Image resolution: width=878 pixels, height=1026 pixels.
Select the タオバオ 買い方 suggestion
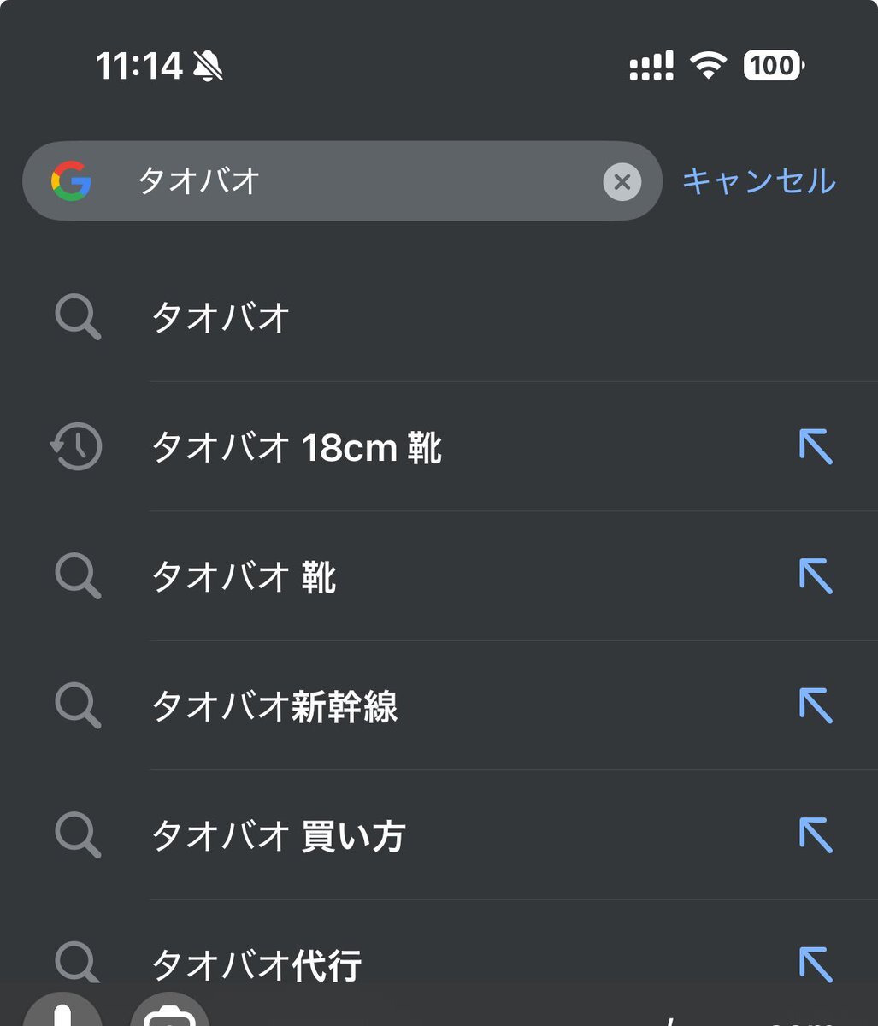click(x=439, y=835)
